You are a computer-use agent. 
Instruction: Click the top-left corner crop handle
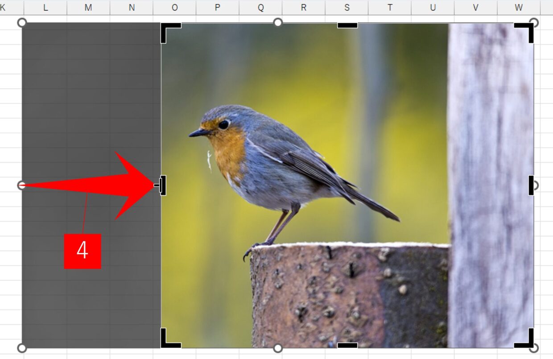[x=170, y=33]
